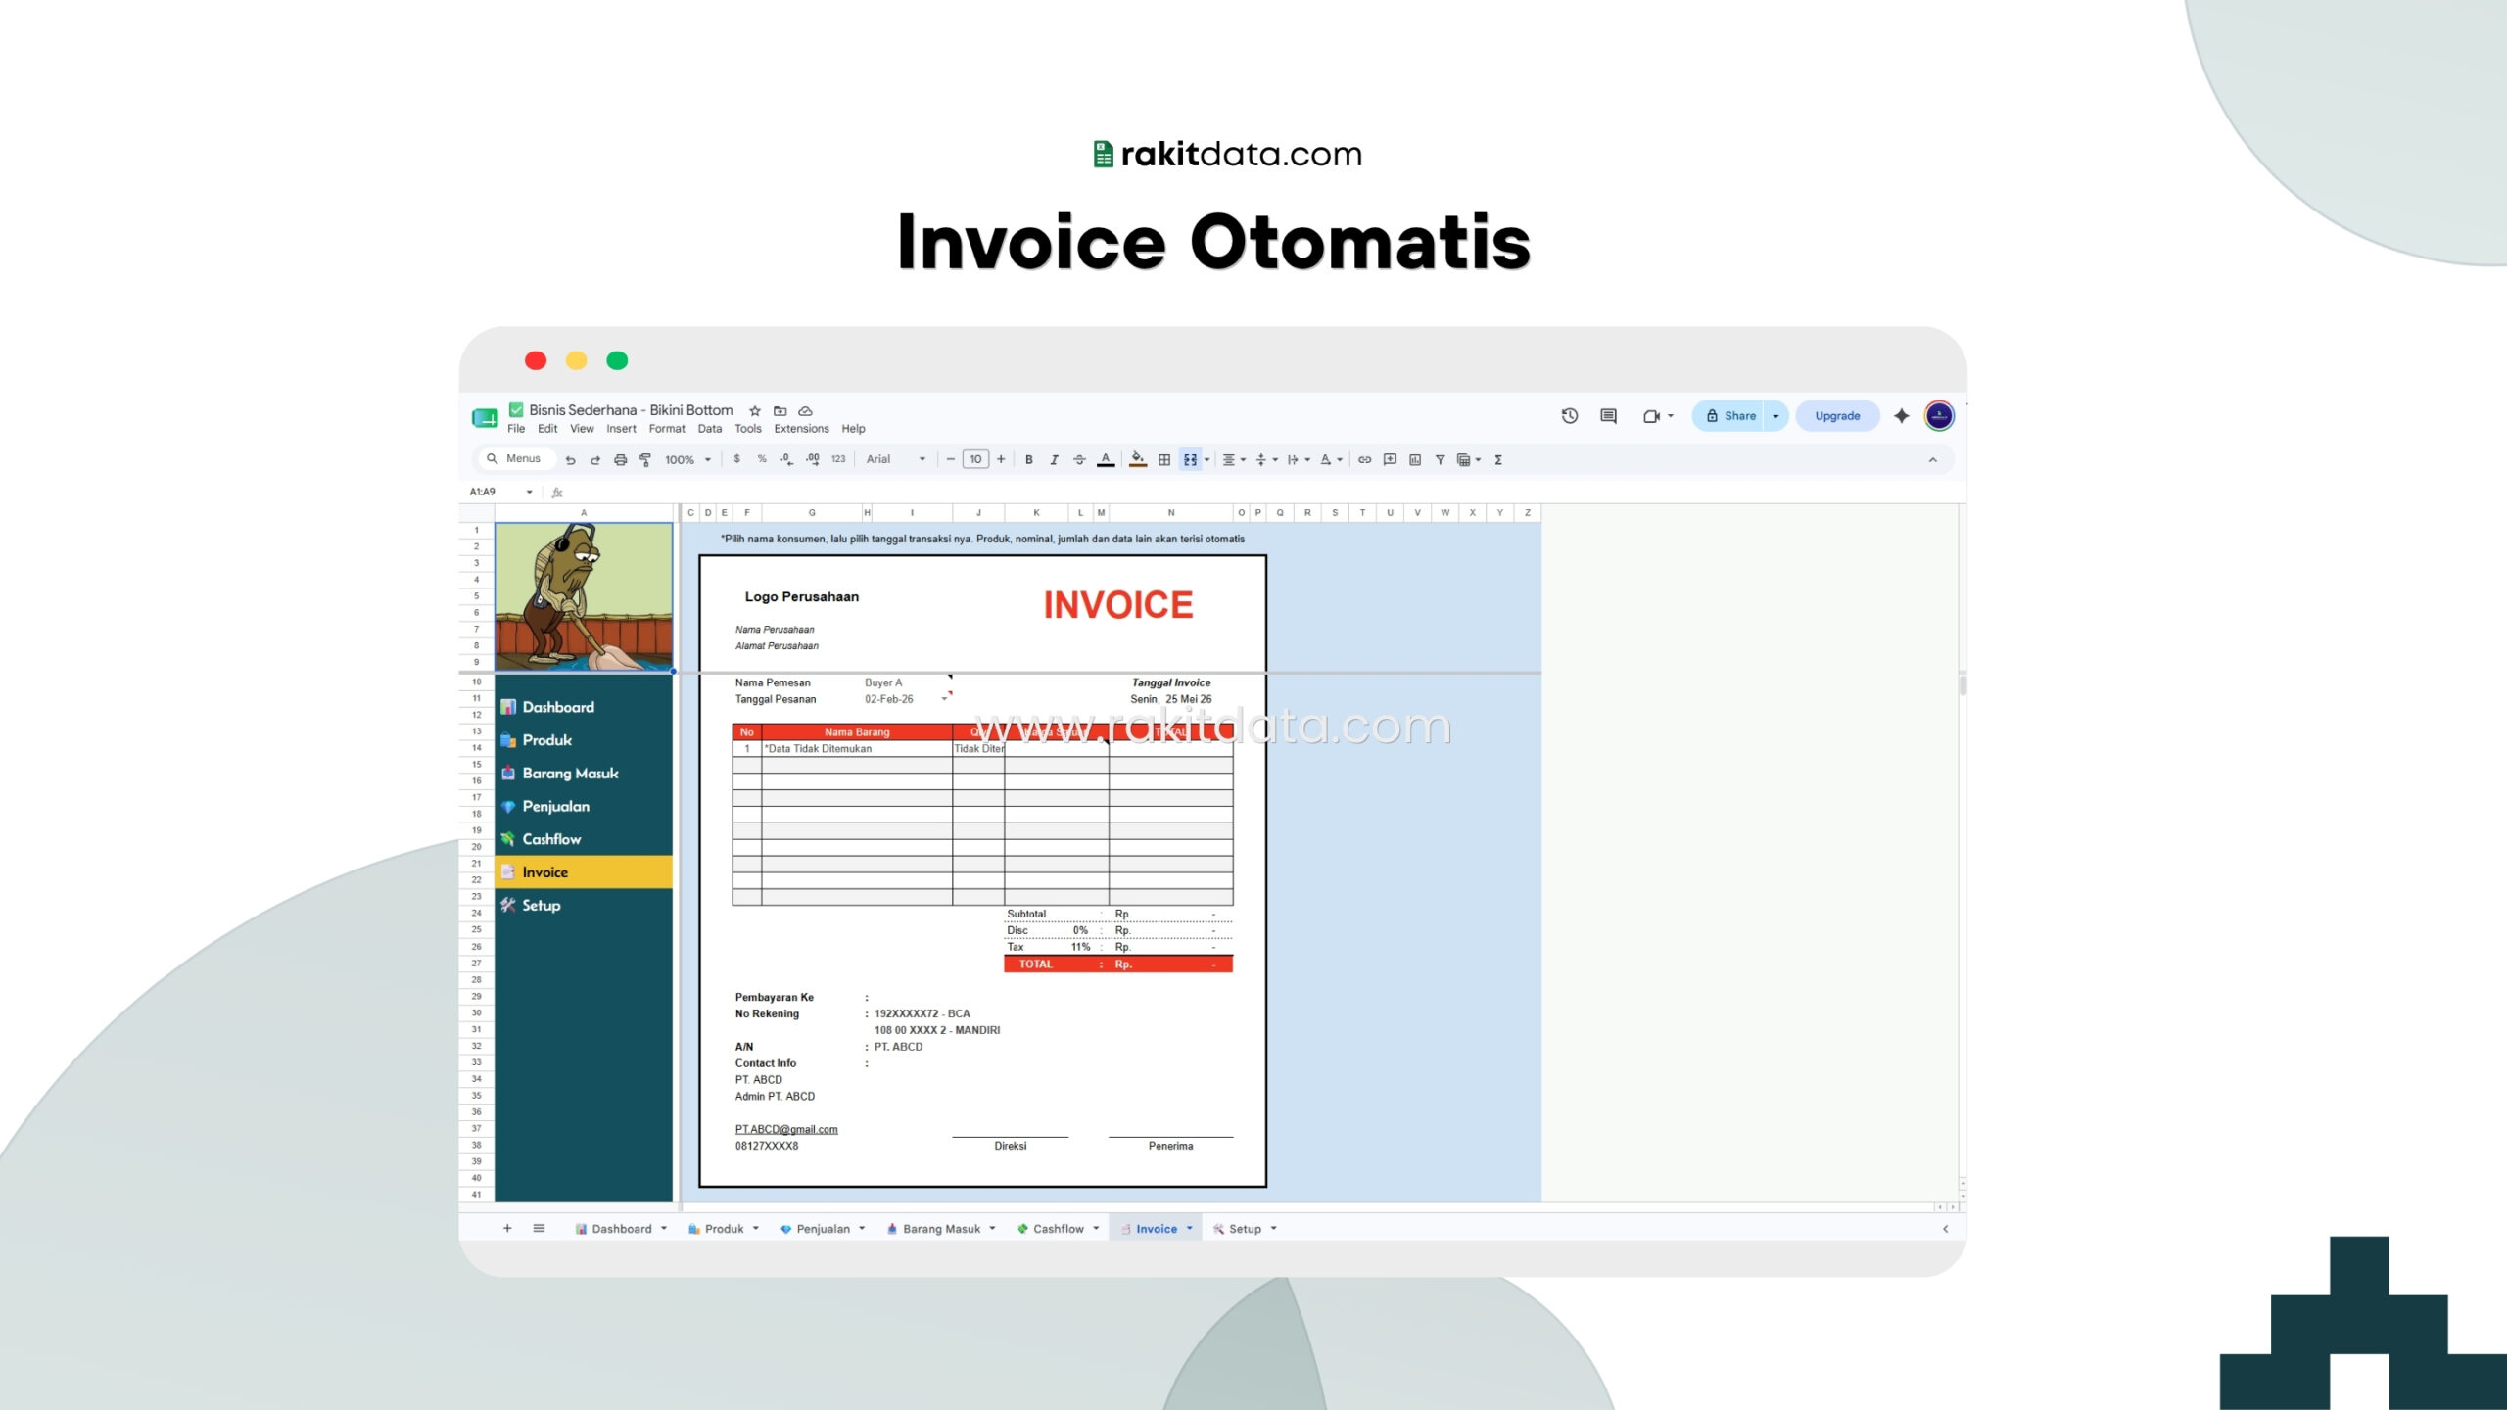
Task: Open the name box dropdown
Action: (529, 492)
